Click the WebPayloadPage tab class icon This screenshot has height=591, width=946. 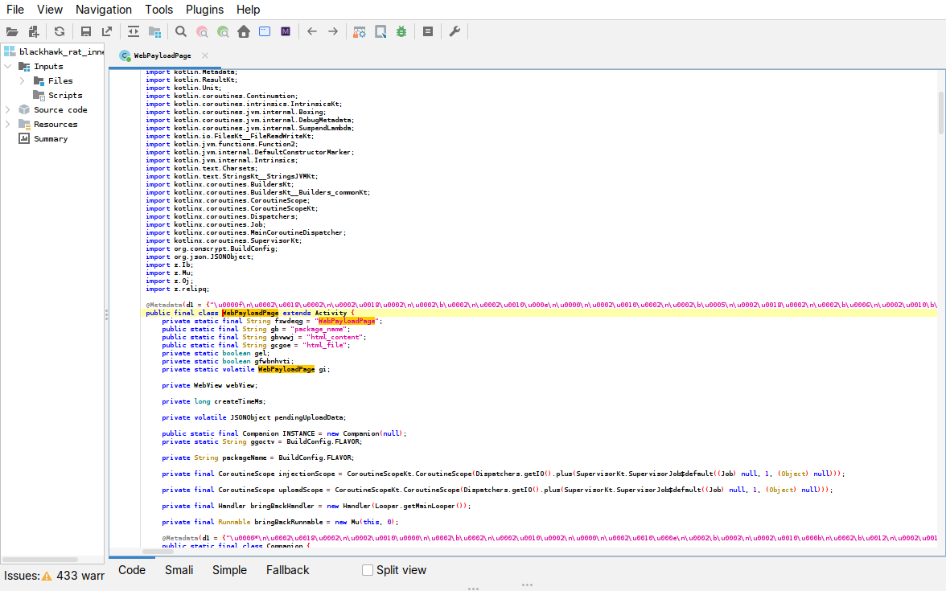[x=125, y=55]
